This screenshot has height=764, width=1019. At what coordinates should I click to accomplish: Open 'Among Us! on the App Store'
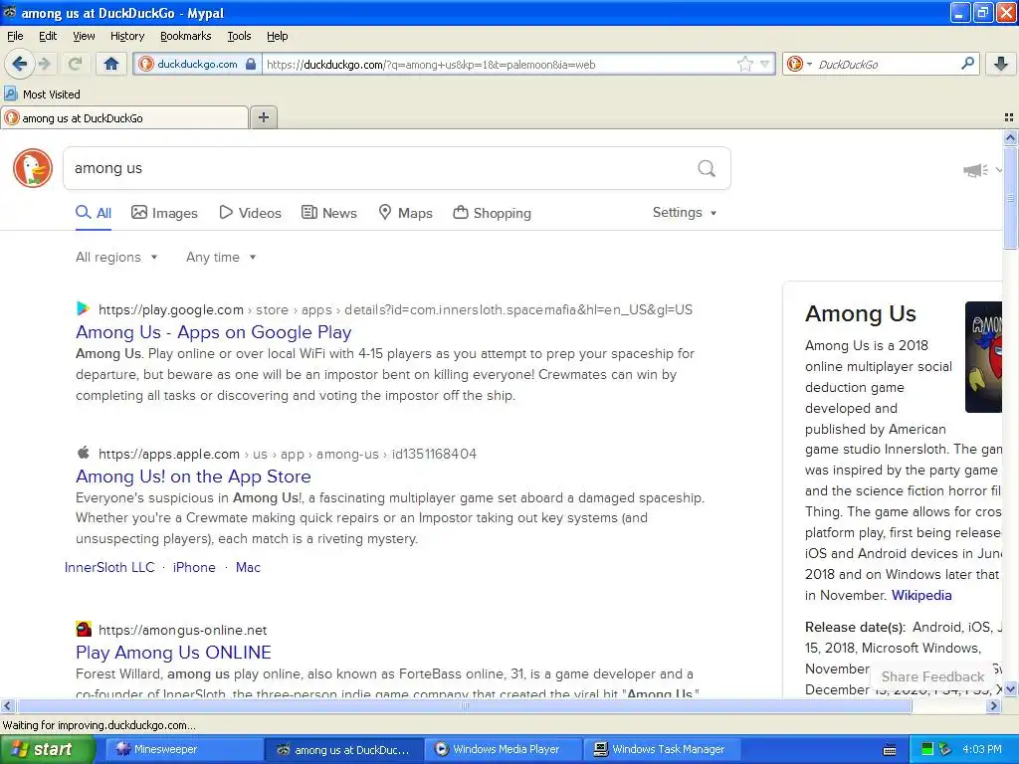pyautogui.click(x=193, y=477)
